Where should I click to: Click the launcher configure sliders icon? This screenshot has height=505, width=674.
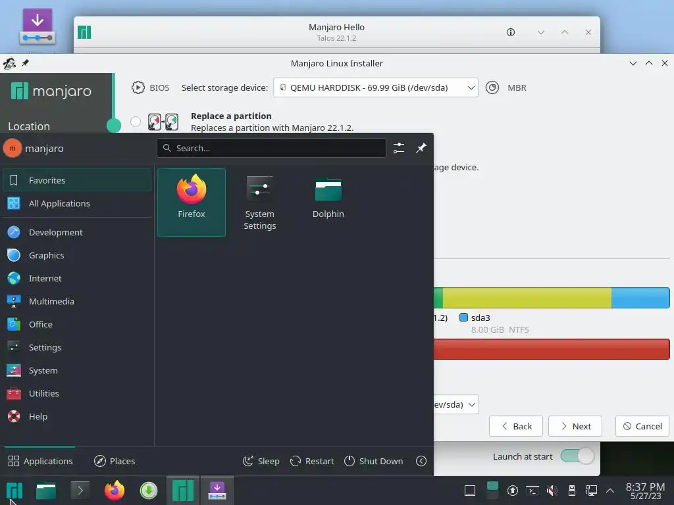click(x=399, y=148)
